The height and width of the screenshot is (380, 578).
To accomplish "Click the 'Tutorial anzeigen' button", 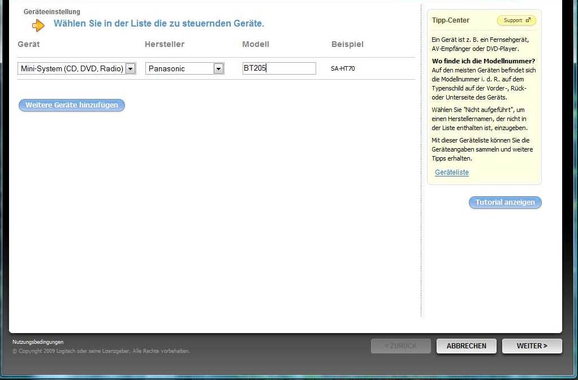I will pos(505,202).
